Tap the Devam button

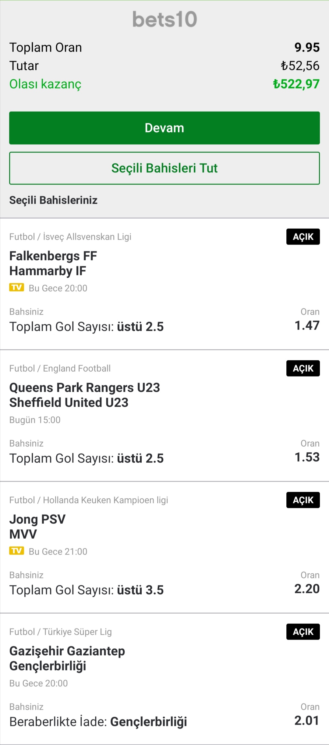164,128
